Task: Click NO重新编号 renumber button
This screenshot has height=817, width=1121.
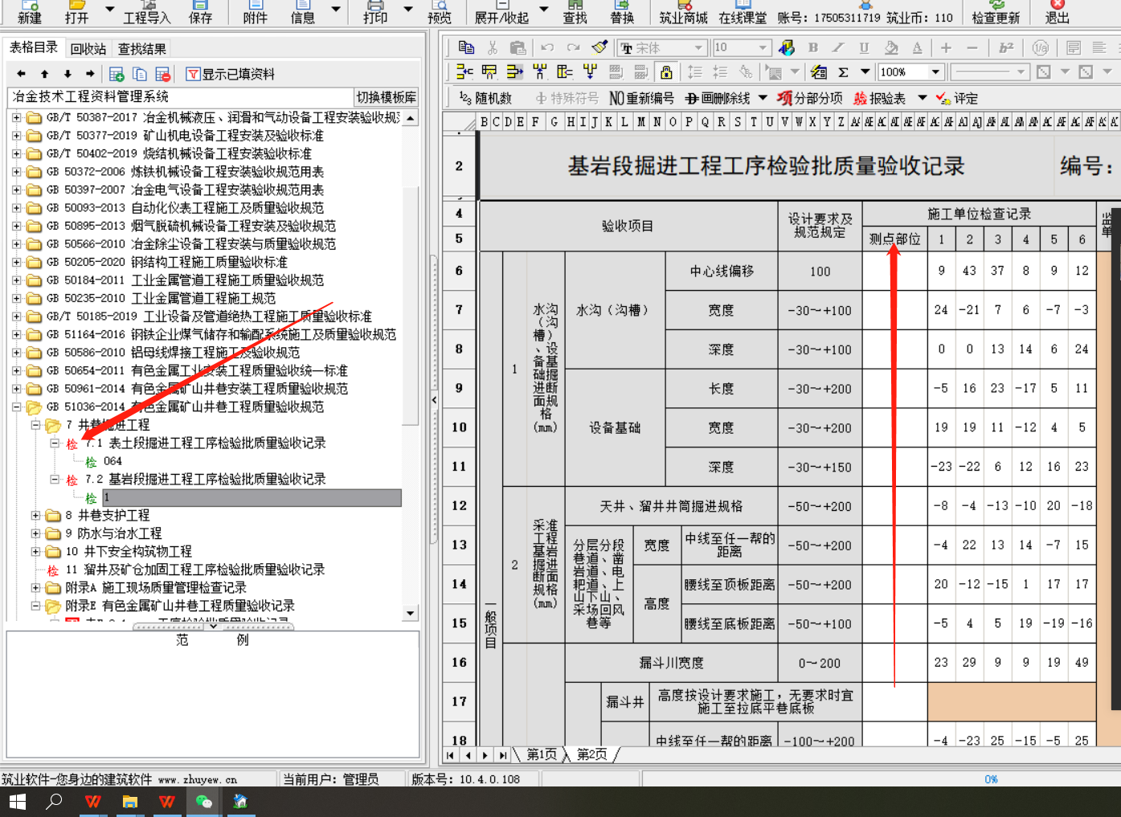Action: click(x=641, y=98)
